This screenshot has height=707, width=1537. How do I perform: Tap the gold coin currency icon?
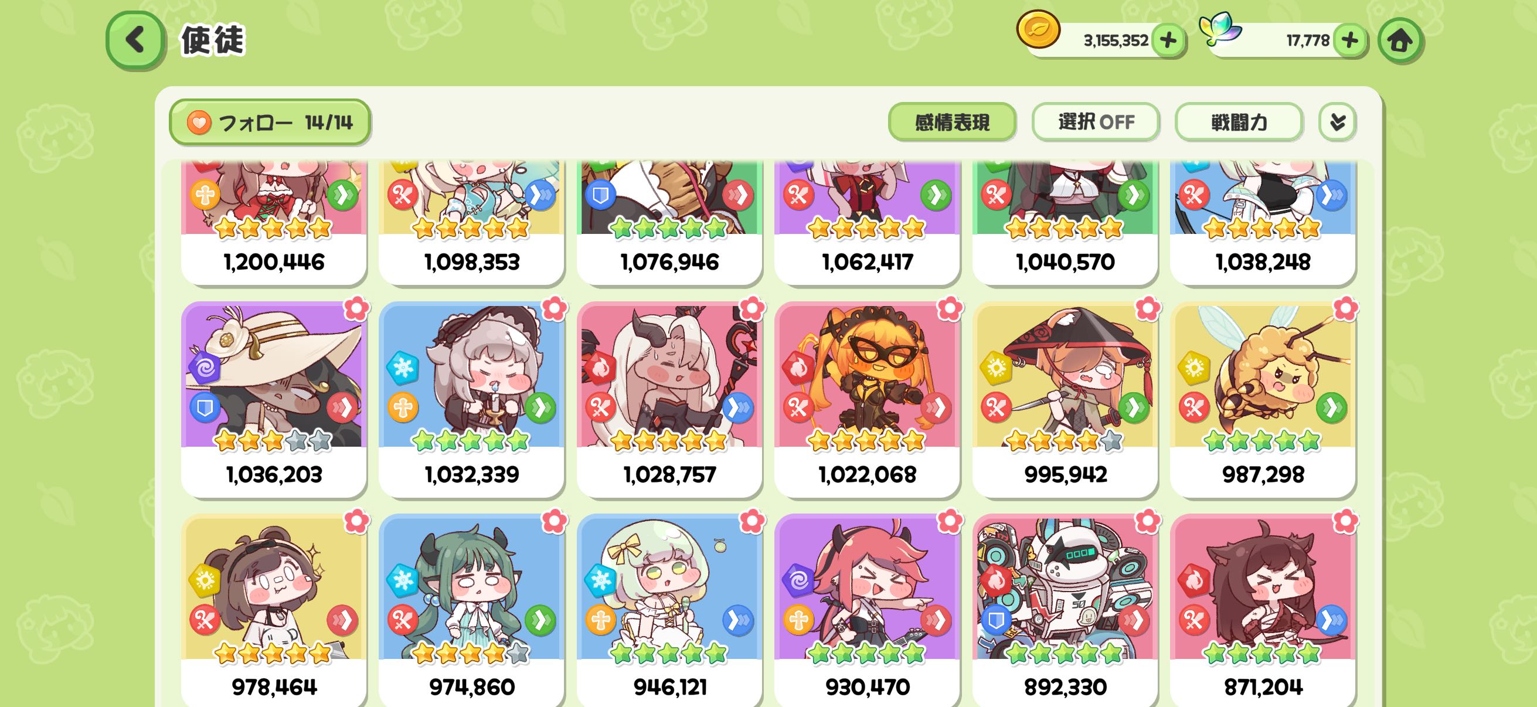coord(1038,29)
